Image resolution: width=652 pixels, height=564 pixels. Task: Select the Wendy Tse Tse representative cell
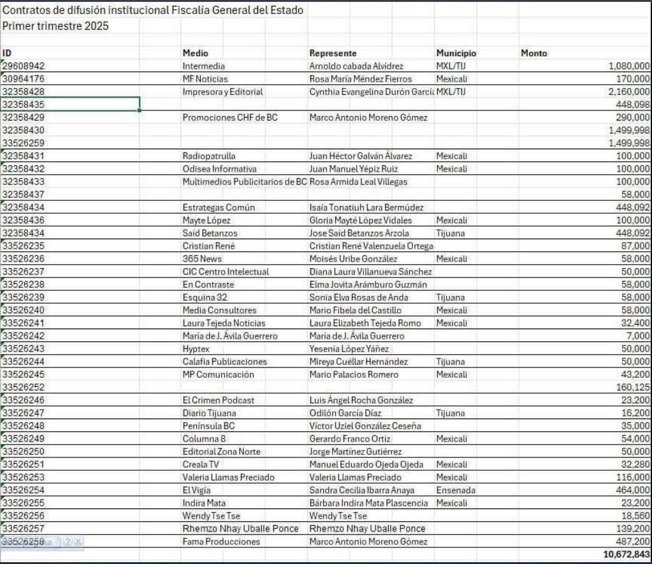338,516
